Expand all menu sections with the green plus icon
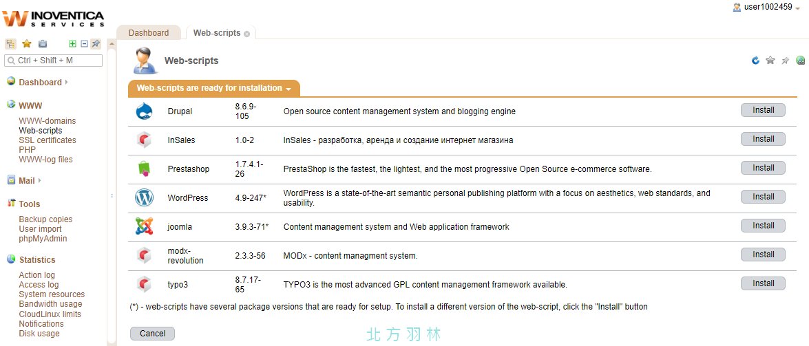Viewport: 809px width, 346px height. click(x=73, y=44)
